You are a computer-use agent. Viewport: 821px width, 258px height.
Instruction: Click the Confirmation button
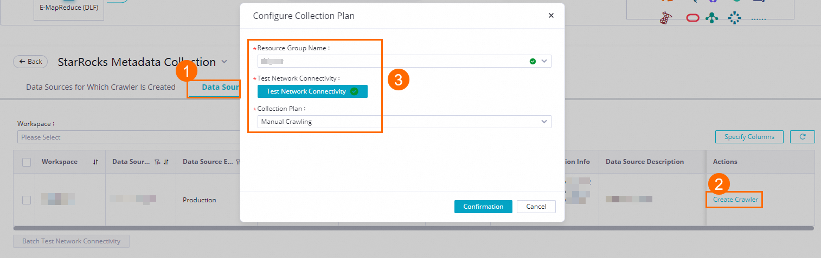pos(483,207)
